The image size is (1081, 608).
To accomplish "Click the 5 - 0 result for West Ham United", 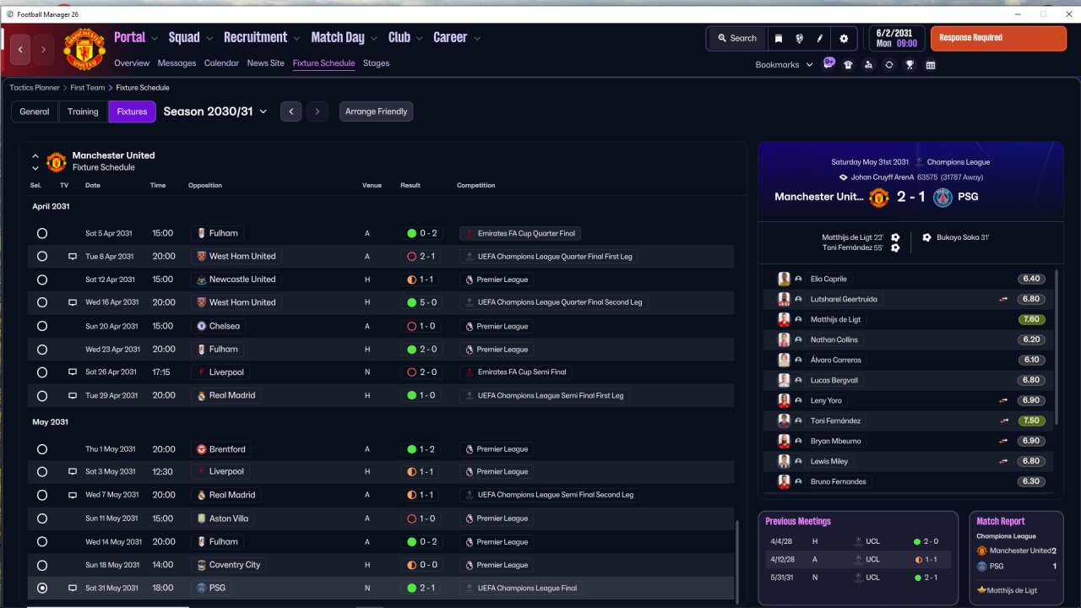I will (421, 302).
